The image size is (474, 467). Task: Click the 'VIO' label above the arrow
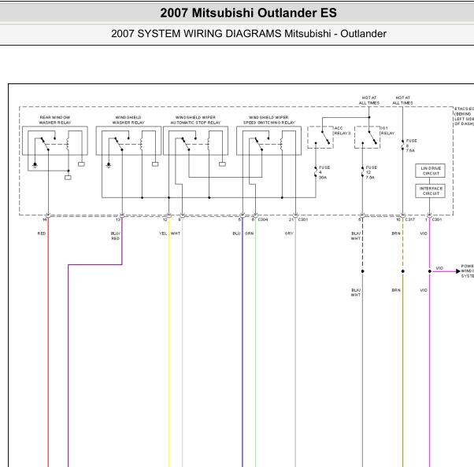click(x=439, y=268)
